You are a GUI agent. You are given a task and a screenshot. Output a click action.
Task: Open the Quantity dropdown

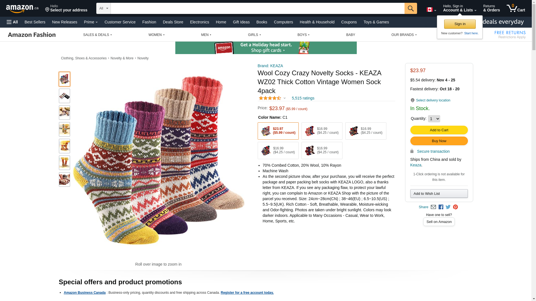pos(434,119)
